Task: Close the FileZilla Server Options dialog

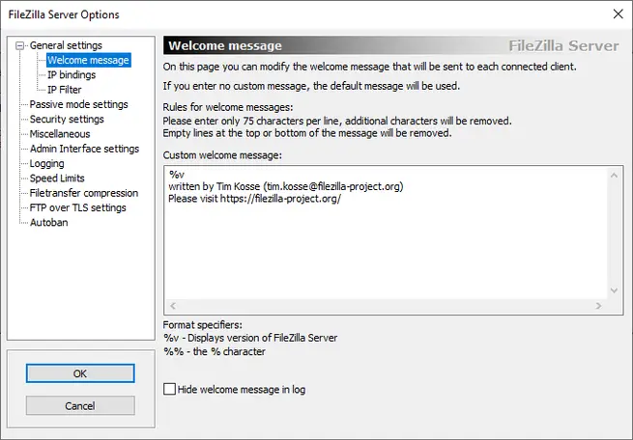Action: click(618, 14)
